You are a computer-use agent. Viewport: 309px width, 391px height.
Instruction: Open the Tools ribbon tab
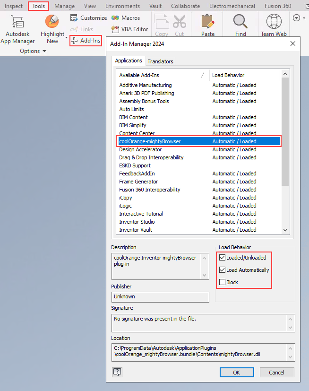pos(38,6)
